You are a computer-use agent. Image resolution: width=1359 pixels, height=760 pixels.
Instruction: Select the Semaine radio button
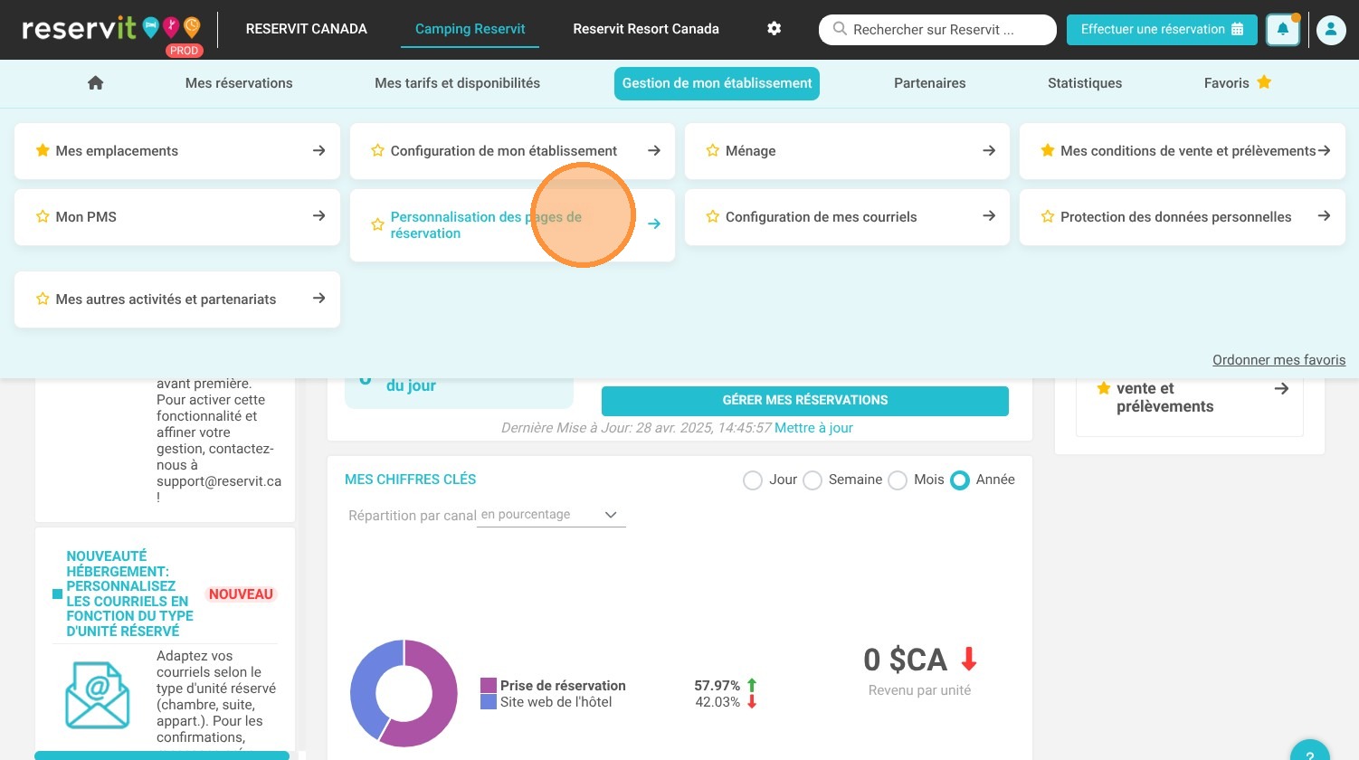coord(813,480)
